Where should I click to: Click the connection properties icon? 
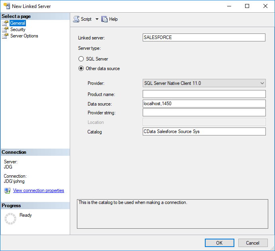tap(7, 191)
